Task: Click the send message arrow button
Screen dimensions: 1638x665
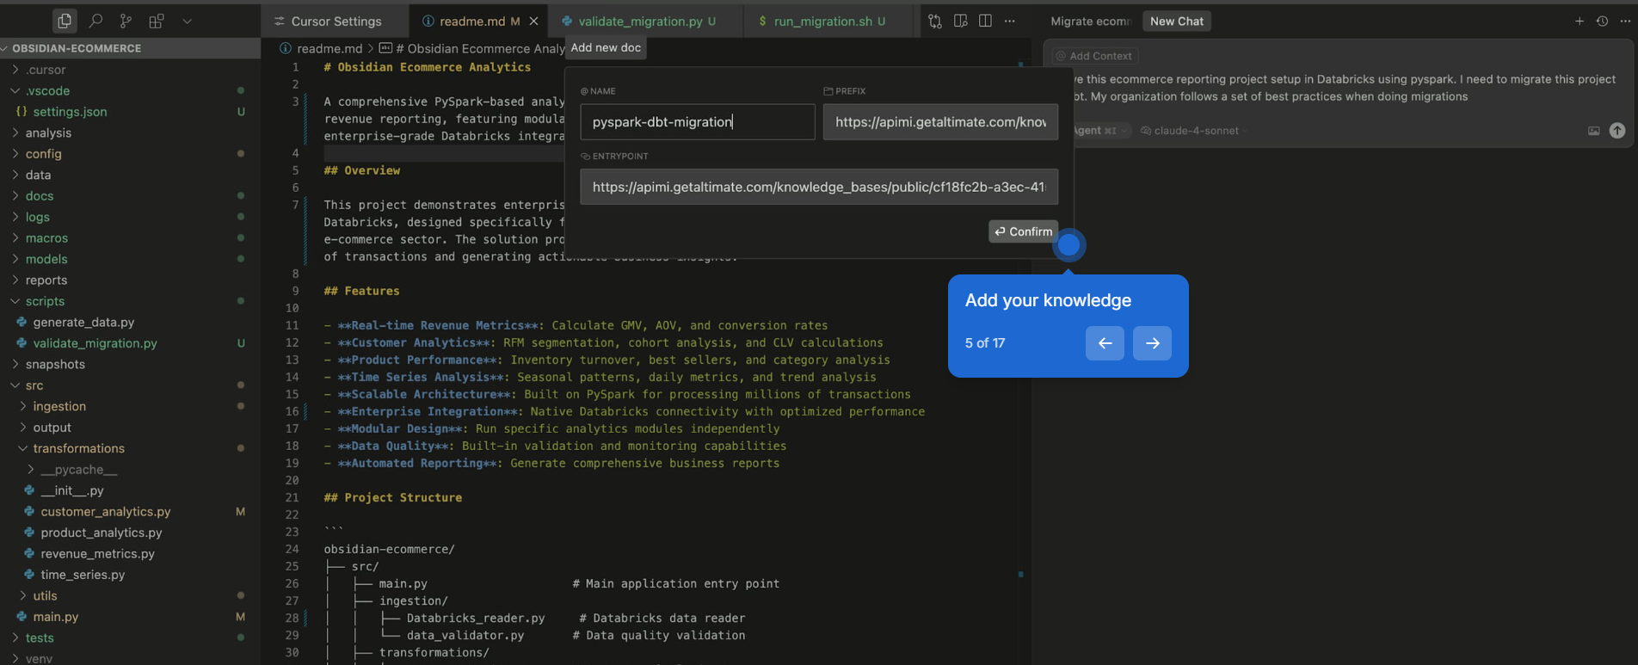Action: 1617,131
